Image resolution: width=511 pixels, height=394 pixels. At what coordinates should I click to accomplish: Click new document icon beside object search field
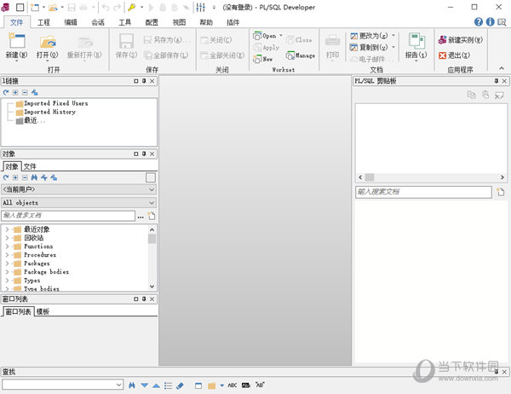pos(152,216)
